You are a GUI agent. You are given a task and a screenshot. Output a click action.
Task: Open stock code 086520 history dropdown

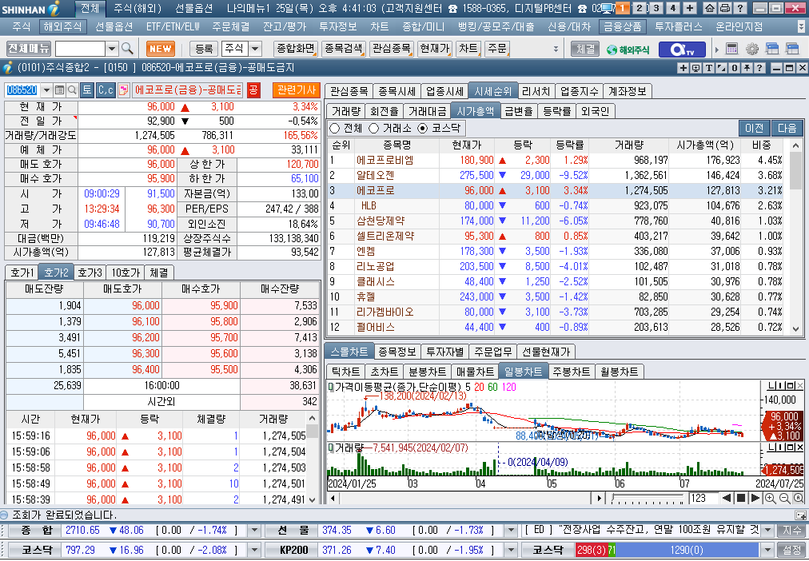(46, 90)
